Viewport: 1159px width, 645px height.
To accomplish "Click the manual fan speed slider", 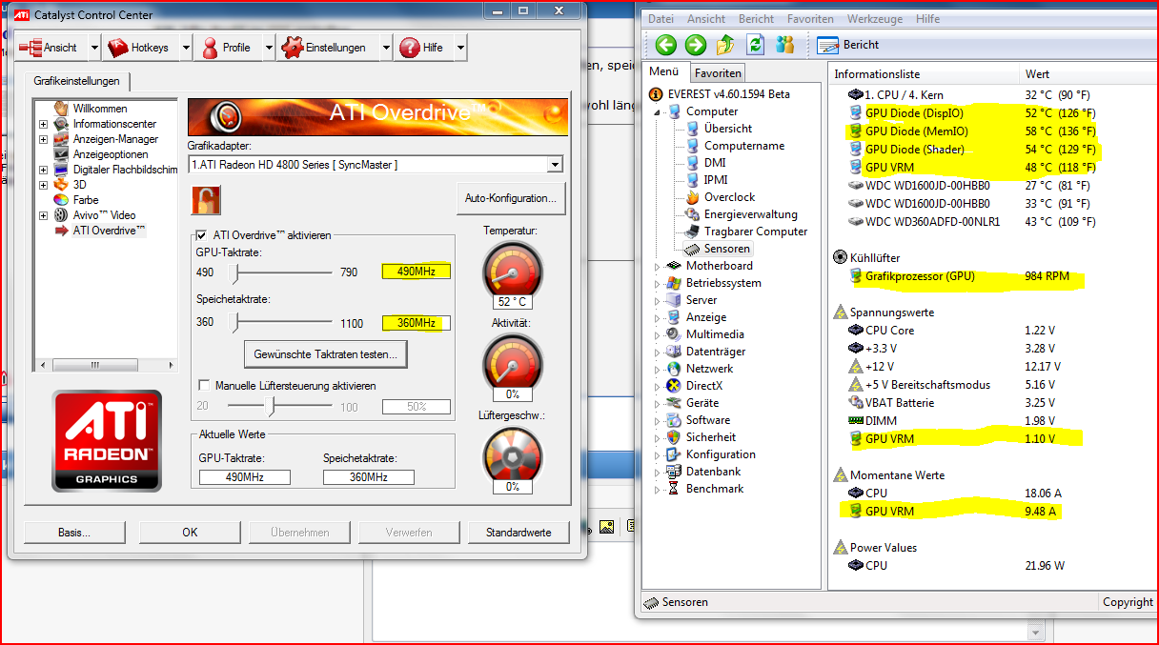I will (x=273, y=407).
